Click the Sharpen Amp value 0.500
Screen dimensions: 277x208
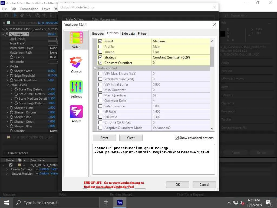point(52,71)
